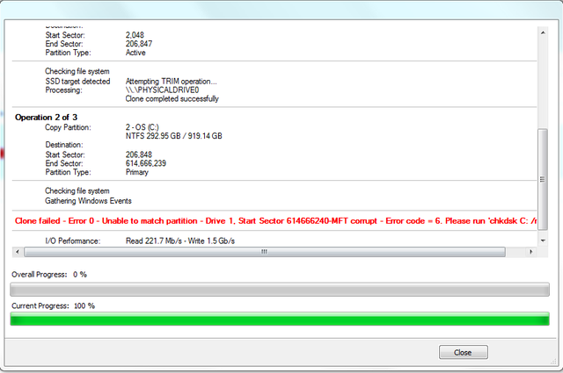Image resolution: width=563 pixels, height=373 pixels.
Task: Click 'Clone completed successfully' text
Action: pos(172,99)
